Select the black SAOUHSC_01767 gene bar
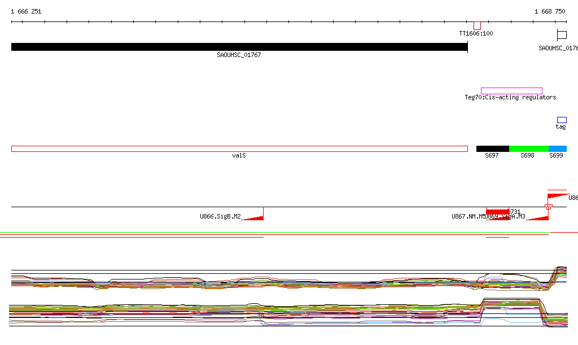 239,47
